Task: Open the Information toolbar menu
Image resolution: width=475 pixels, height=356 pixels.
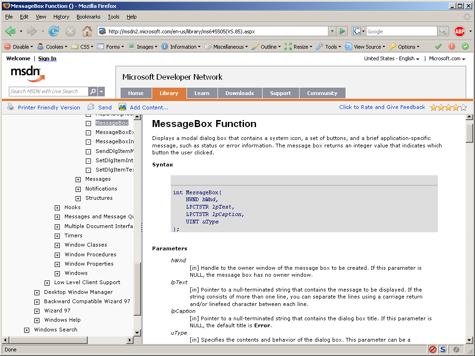Action: click(x=181, y=47)
